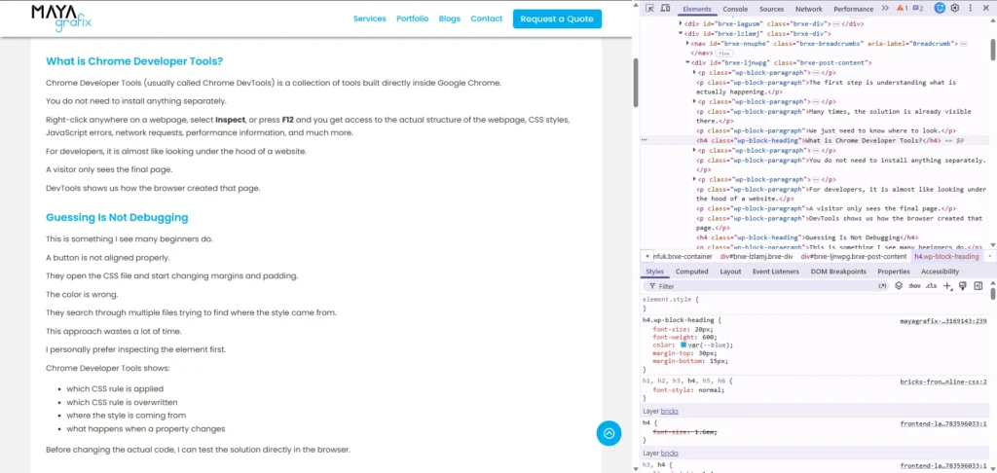Click the Maya Grafix logo
The image size is (997, 473).
pos(61,18)
